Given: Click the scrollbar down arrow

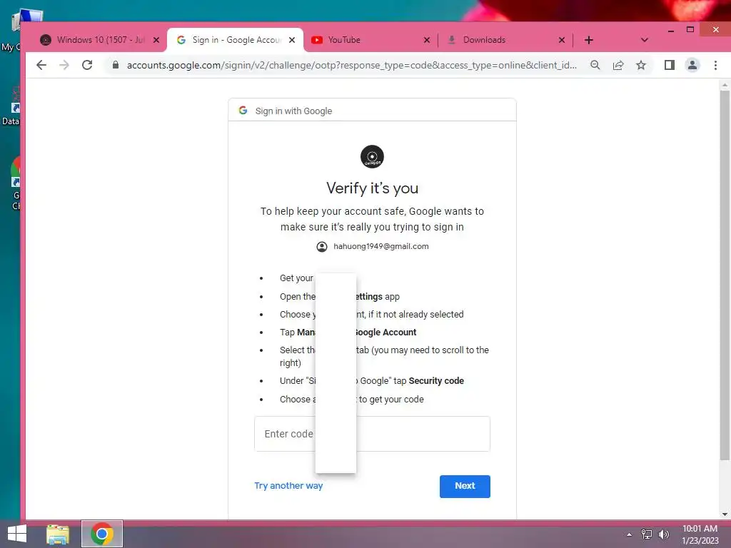Looking at the screenshot, I should pyautogui.click(x=724, y=514).
